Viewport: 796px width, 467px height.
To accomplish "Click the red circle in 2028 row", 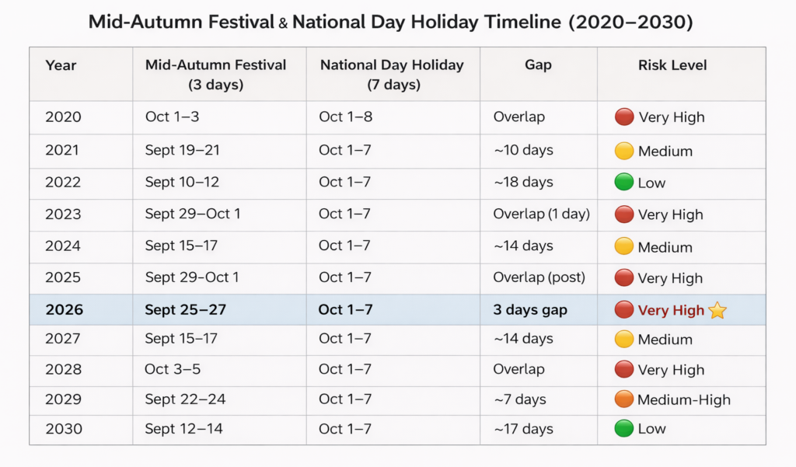I will point(624,369).
